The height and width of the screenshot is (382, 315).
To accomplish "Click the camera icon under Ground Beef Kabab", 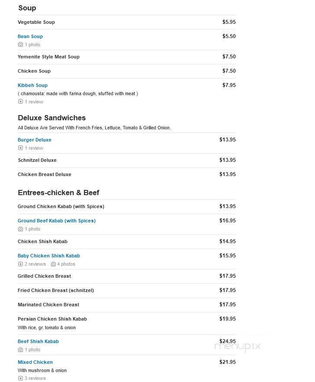I will pos(20,229).
